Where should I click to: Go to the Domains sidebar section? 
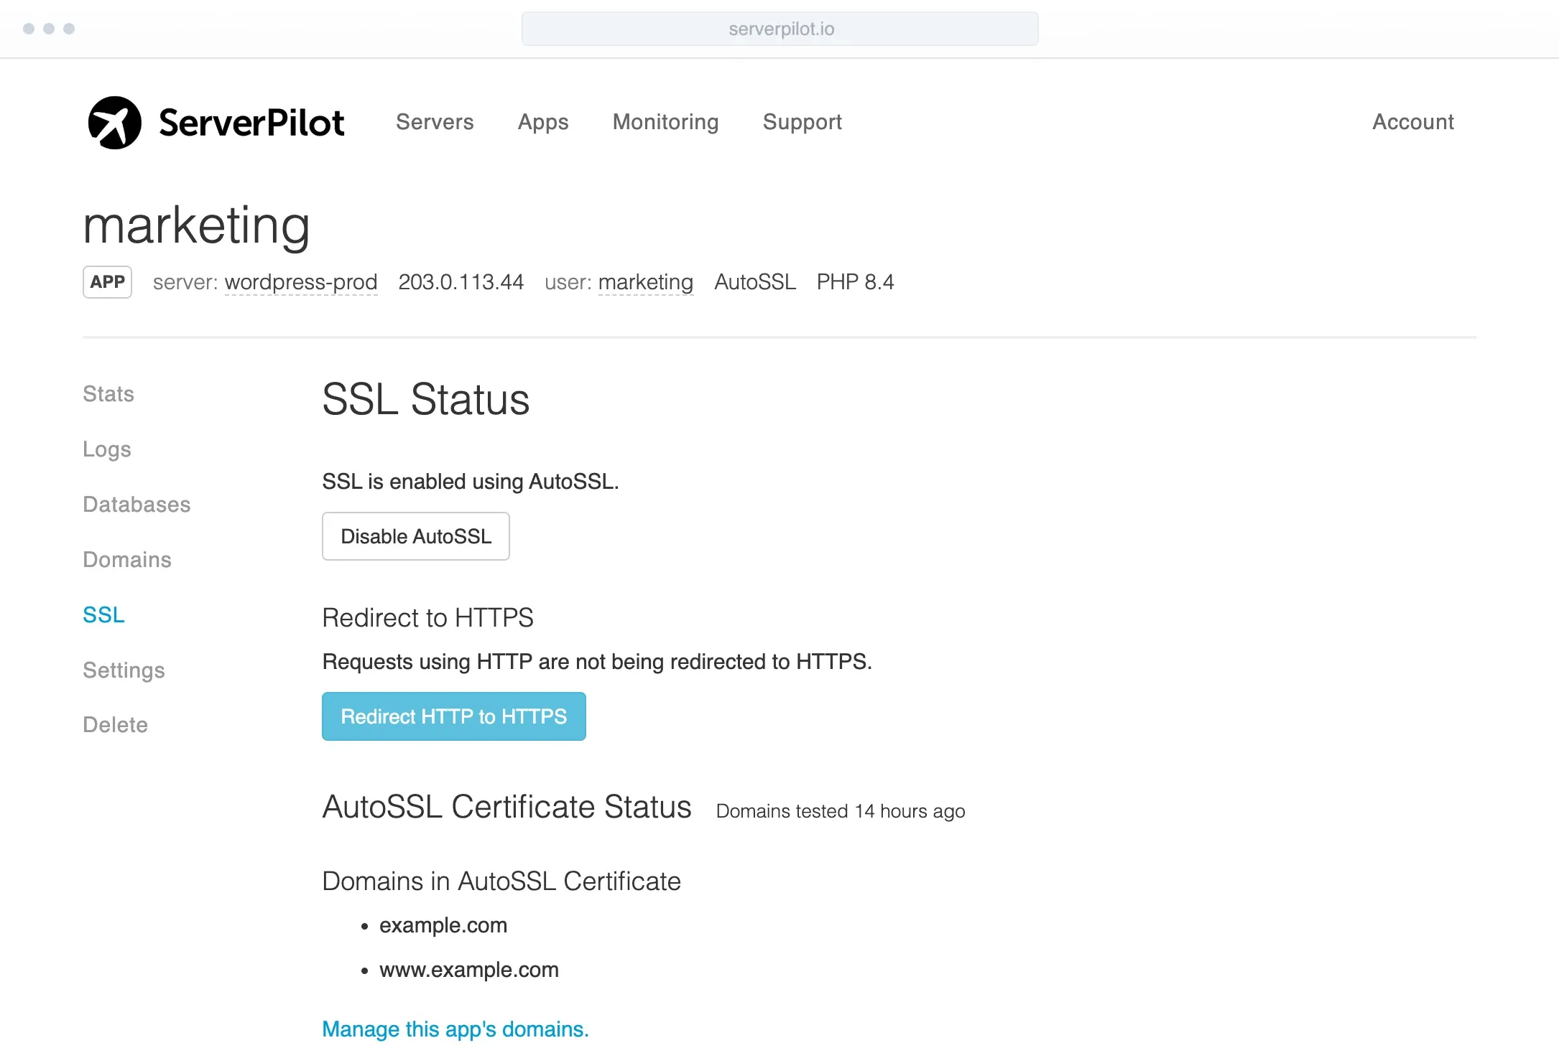tap(127, 560)
